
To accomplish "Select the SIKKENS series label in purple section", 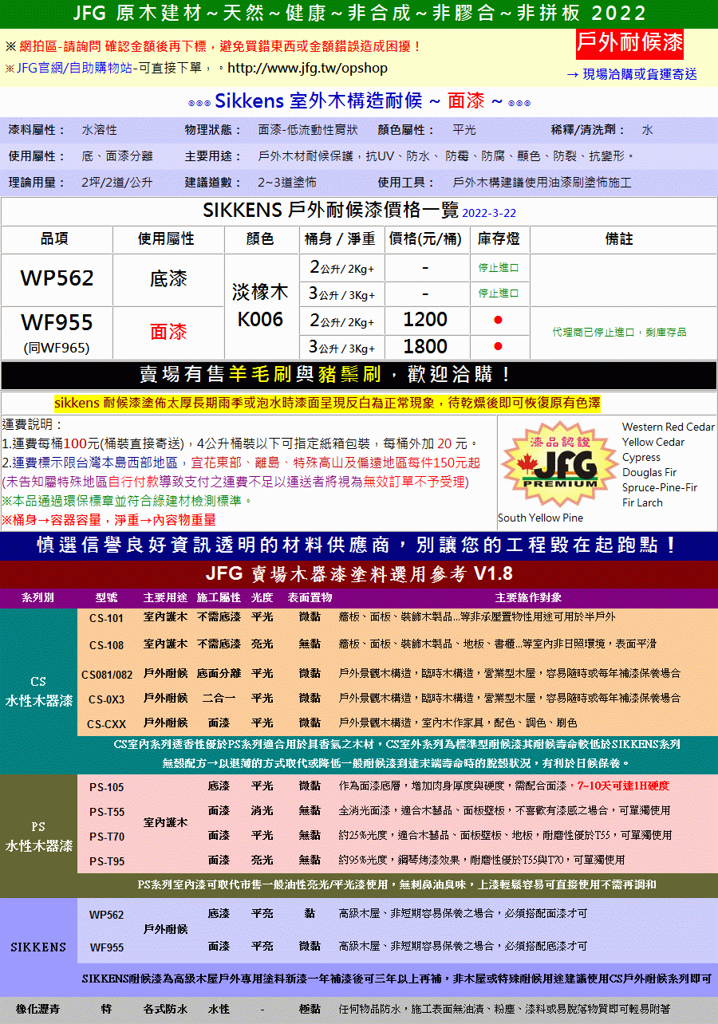I will [x=38, y=947].
